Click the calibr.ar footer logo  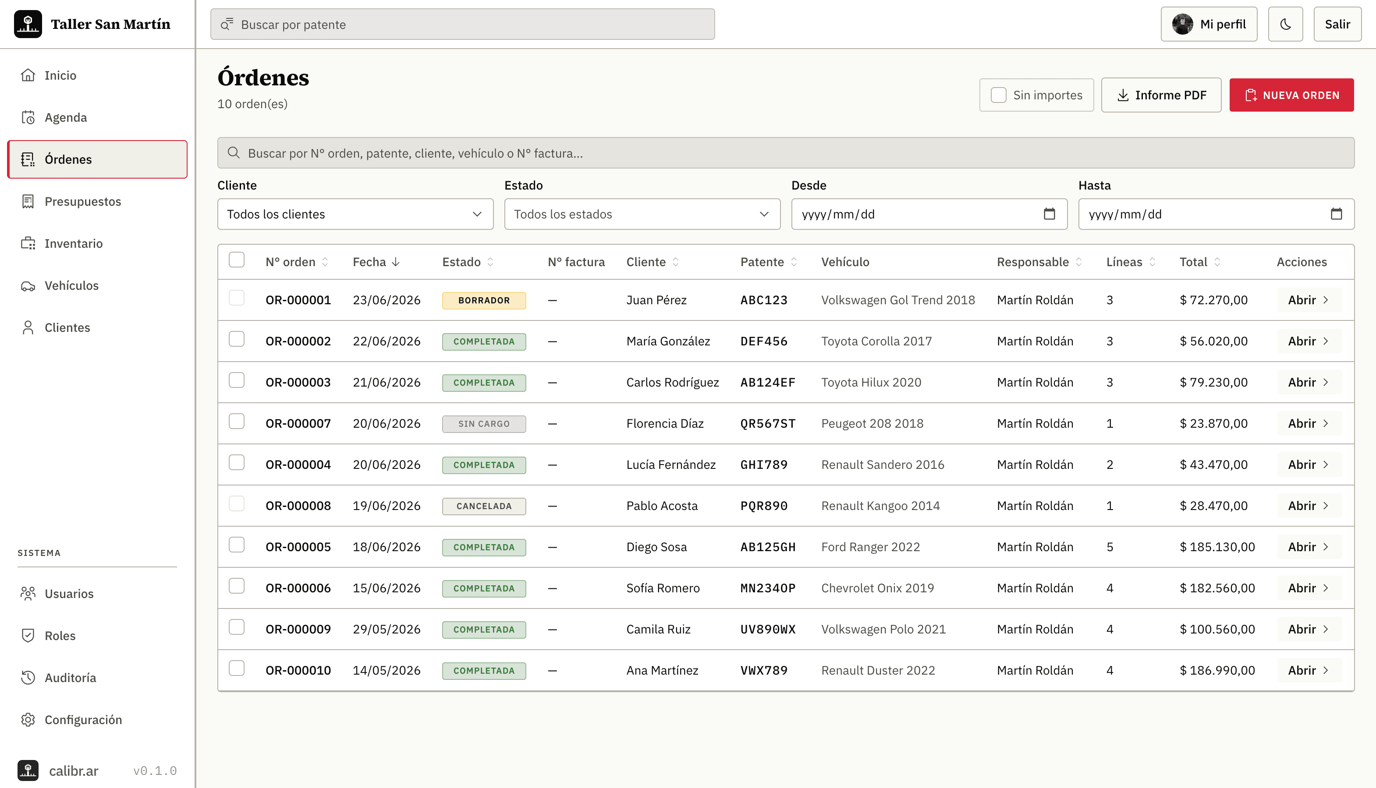click(x=28, y=770)
